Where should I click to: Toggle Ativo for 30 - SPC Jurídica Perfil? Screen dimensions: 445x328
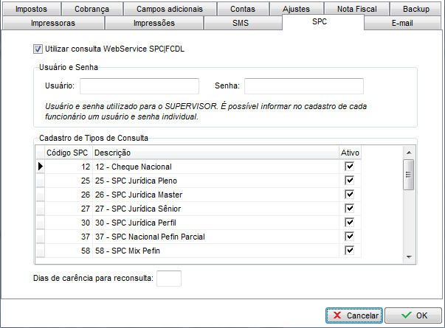point(350,223)
